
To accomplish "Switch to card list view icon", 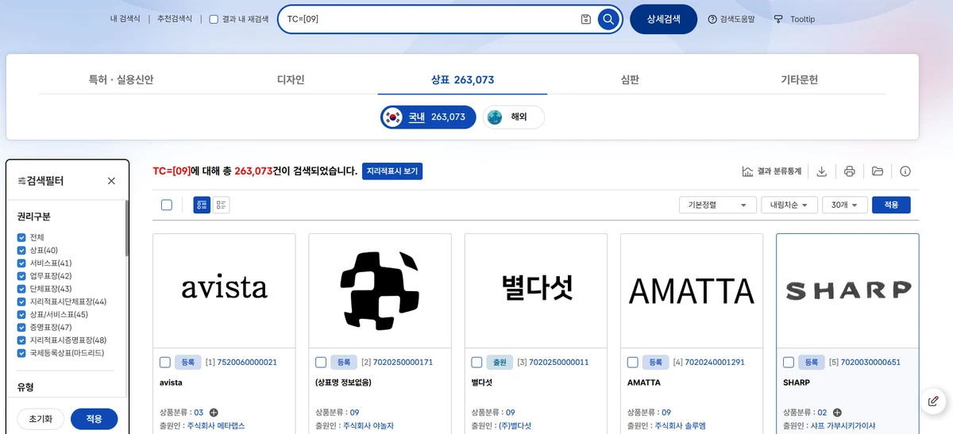I will click(202, 205).
